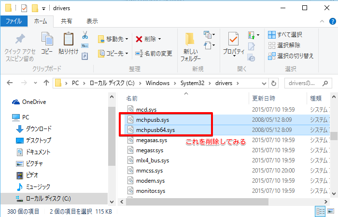Click the Edit file icon in ribbon
This screenshot has height=217, width=338.
pyautogui.click(x=252, y=46)
